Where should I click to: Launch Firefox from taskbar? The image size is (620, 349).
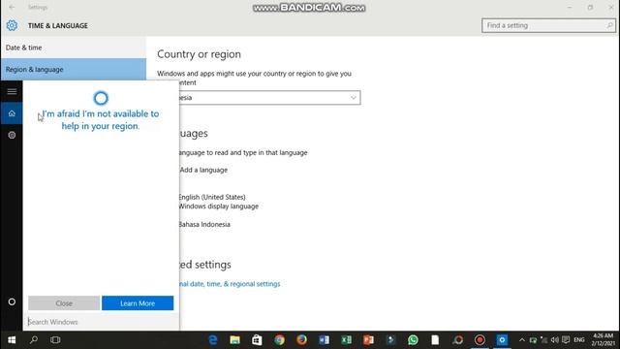301,340
